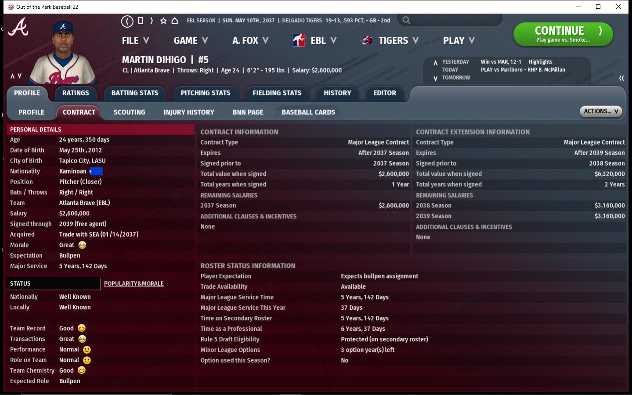
Task: Go to home screen via house icon
Action: [x=175, y=21]
